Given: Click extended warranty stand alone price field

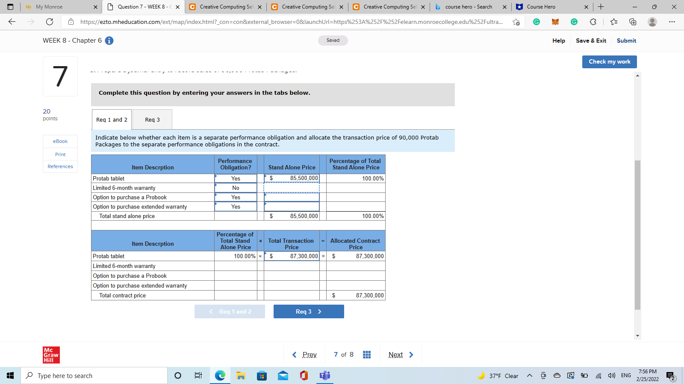Looking at the screenshot, I should tap(292, 207).
